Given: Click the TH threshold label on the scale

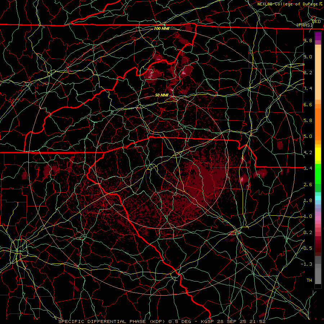Looking at the screenshot, I should [309, 280].
